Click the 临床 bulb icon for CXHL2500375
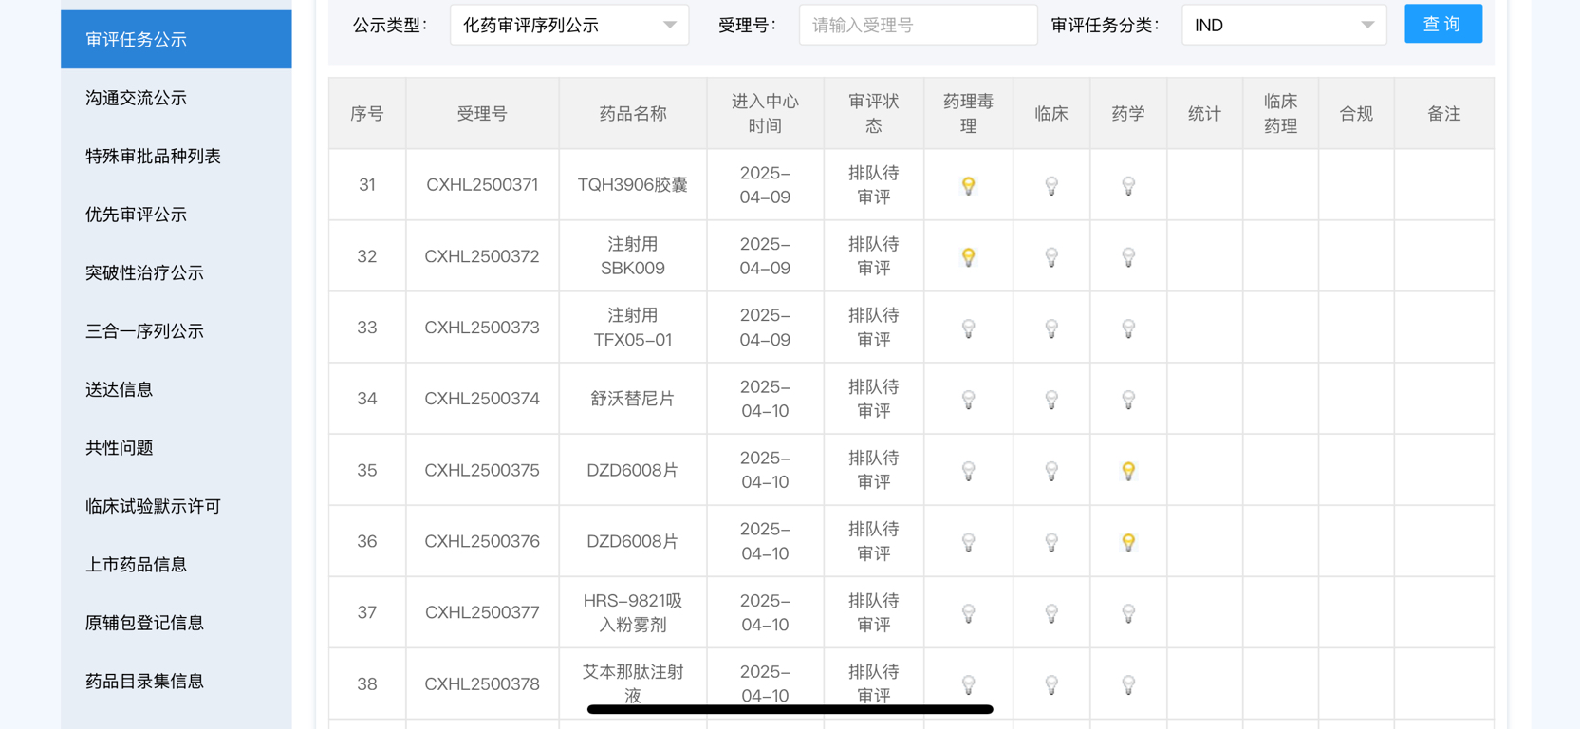The width and height of the screenshot is (1580, 730). (x=1051, y=471)
